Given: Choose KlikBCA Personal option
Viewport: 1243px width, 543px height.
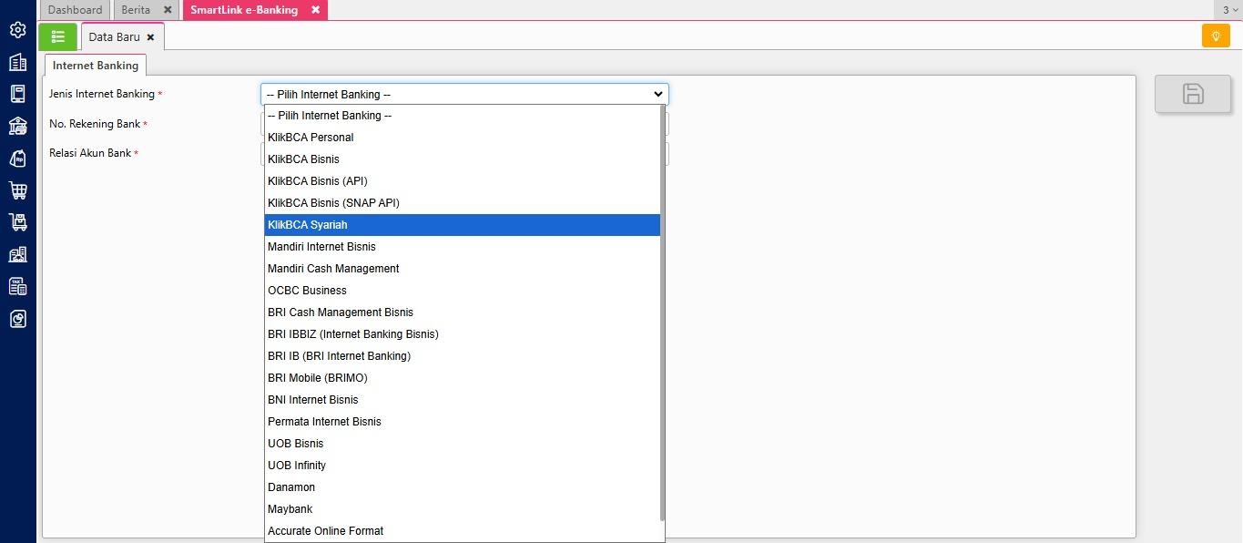Looking at the screenshot, I should pyautogui.click(x=463, y=138).
